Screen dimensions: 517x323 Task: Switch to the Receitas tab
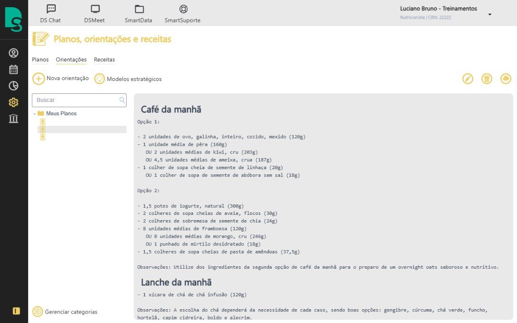point(104,60)
